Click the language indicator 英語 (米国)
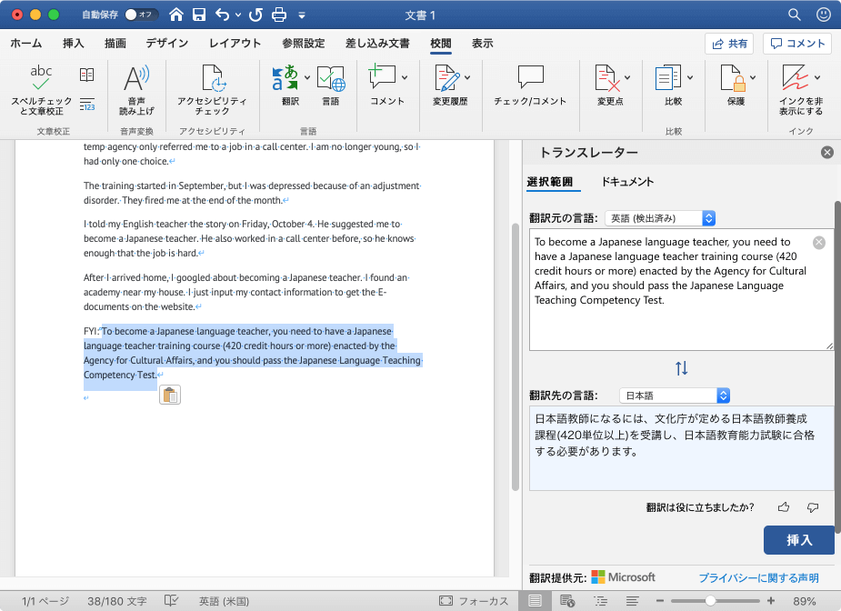 225,601
